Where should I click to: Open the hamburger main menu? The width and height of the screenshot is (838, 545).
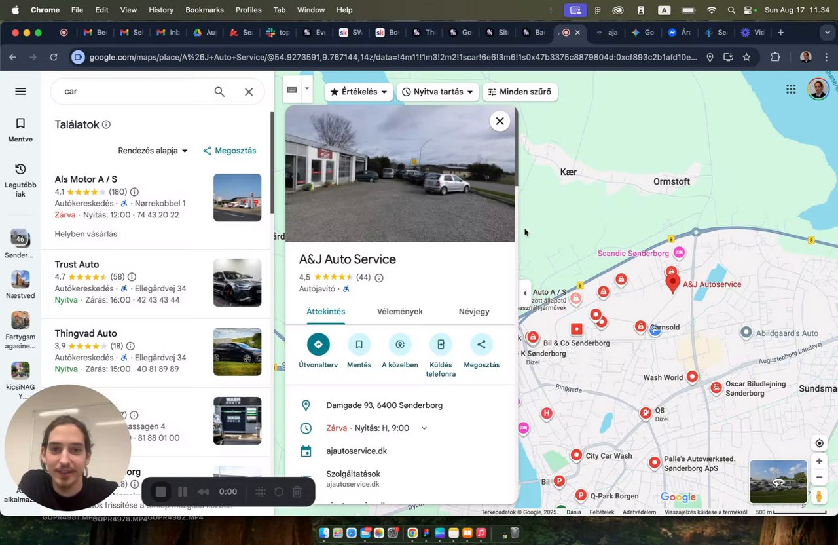click(x=20, y=92)
